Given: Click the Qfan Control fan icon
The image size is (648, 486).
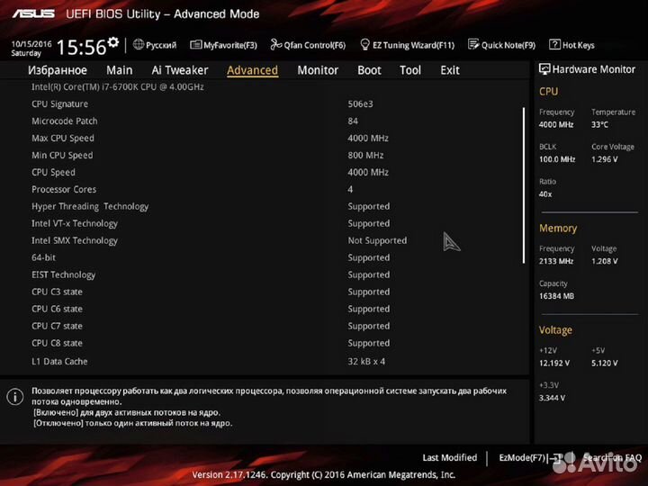Looking at the screenshot, I should 275,45.
